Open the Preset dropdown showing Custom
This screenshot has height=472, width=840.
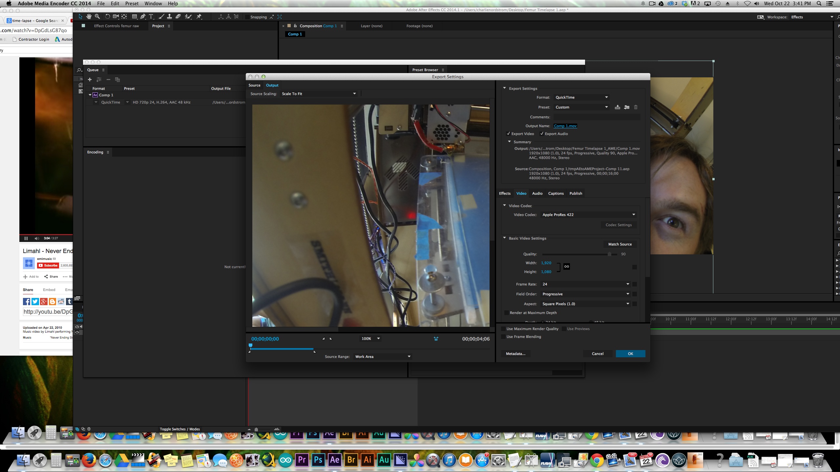581,107
